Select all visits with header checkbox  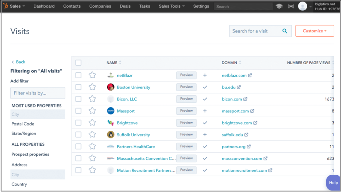pyautogui.click(x=78, y=63)
